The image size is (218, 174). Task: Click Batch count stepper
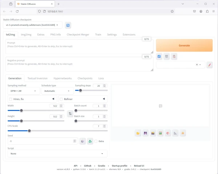point(104,106)
